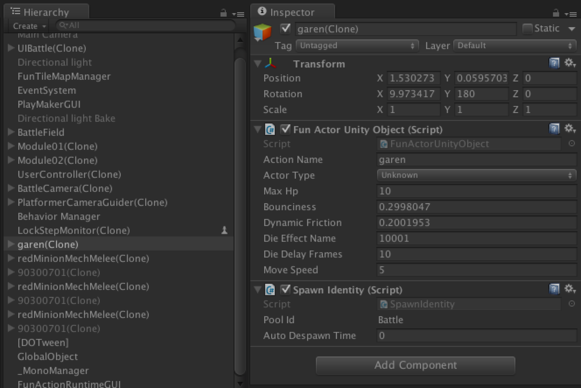Expand the garen(Clone) hierarchy arrow

11,244
